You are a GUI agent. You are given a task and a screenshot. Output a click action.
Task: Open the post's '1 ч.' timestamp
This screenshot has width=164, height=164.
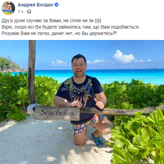pyautogui.click(x=21, y=11)
